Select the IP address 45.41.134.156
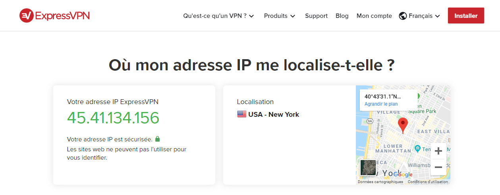Image resolution: width=500 pixels, height=195 pixels. click(113, 118)
